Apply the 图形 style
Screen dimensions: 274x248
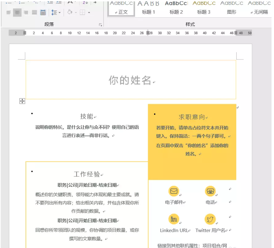pos(232,8)
